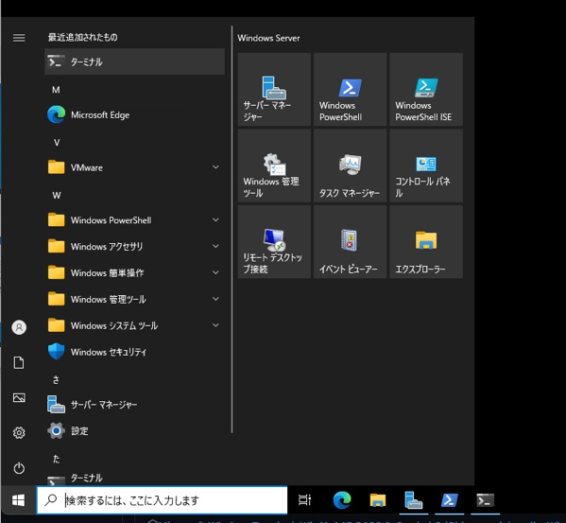Click the Power button in Start sidebar
The height and width of the screenshot is (523, 566).
pyautogui.click(x=19, y=468)
